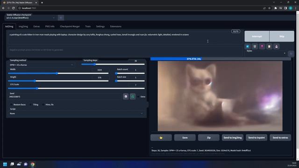
Task: Click the Batch size slider handle
Action: [x=116, y=81]
